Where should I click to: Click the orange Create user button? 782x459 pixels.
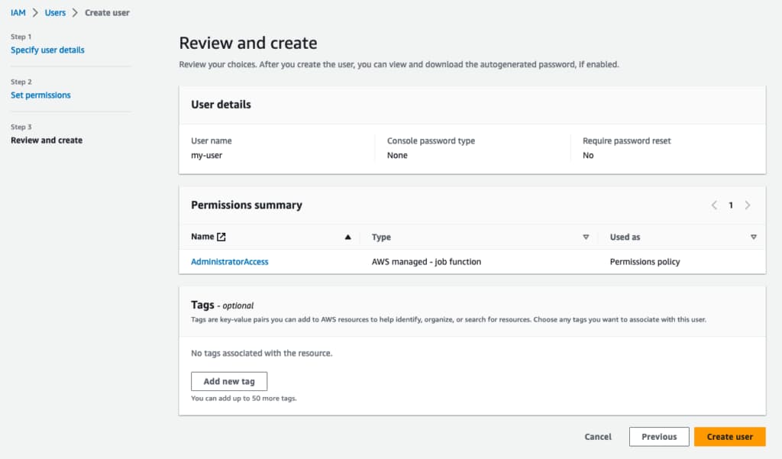(x=729, y=437)
